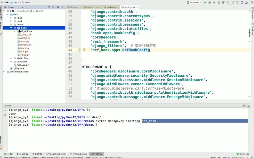Screen dimensions: 254x158
Task: Collapse the drf_book folder
Action: click(11, 28)
